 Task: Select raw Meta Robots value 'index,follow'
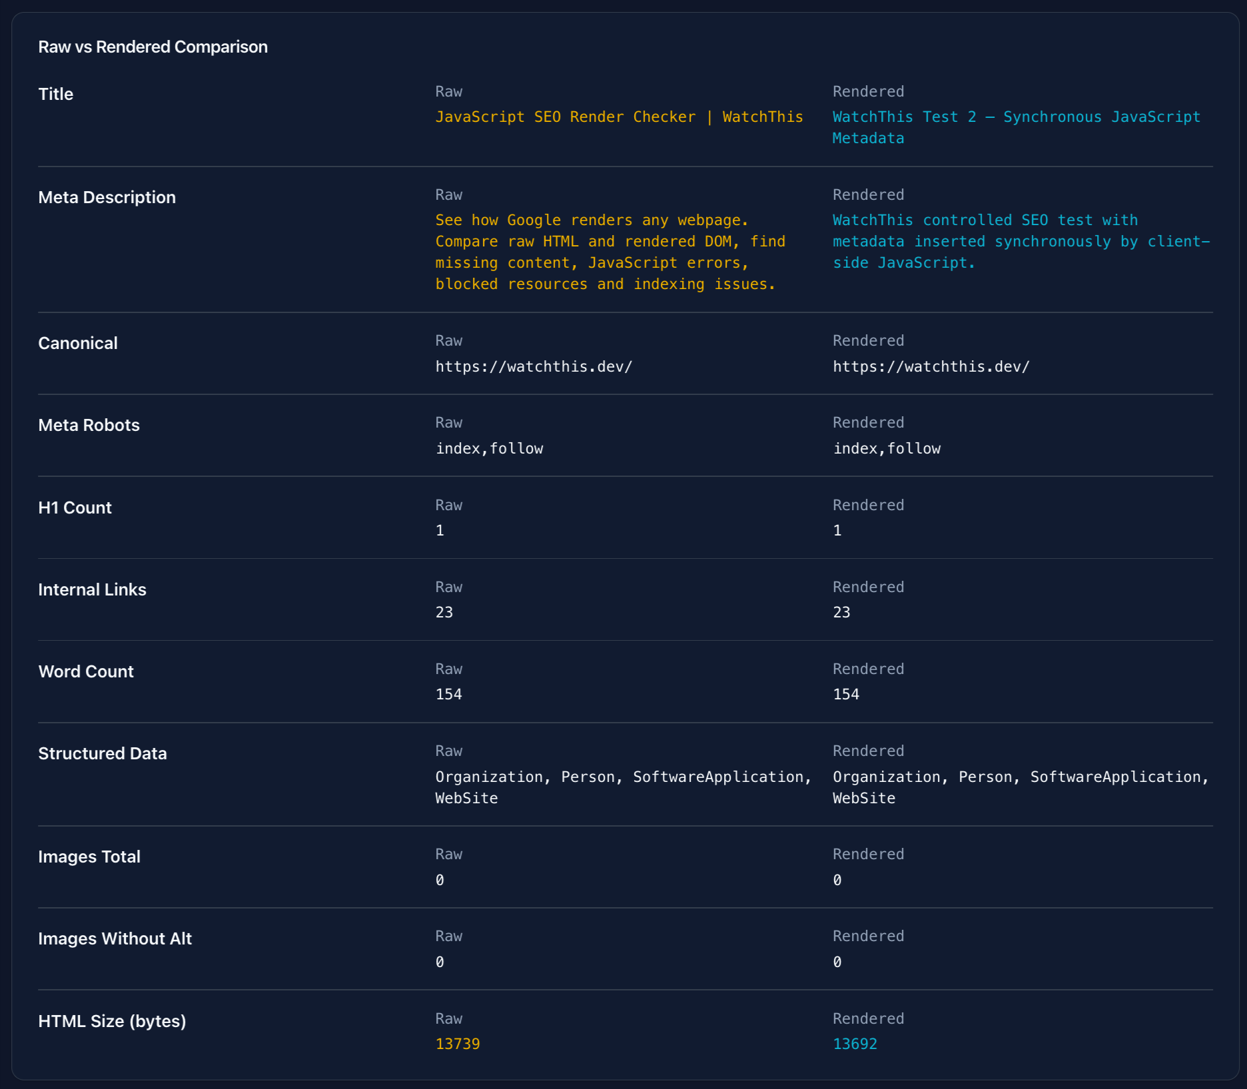489,449
